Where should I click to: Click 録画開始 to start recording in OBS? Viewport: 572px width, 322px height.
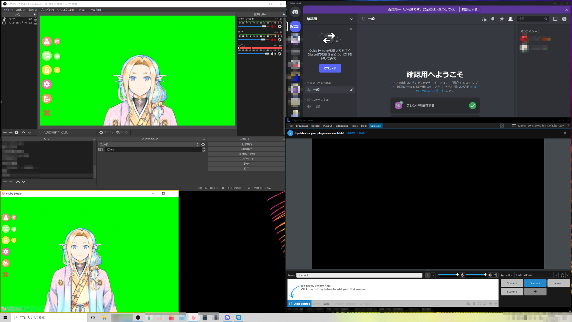coord(247,149)
